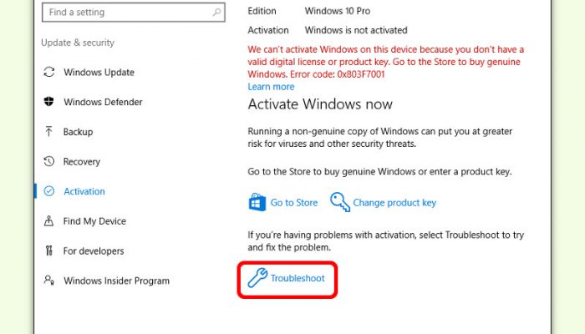Focus the Find a setting search box

coord(134,13)
